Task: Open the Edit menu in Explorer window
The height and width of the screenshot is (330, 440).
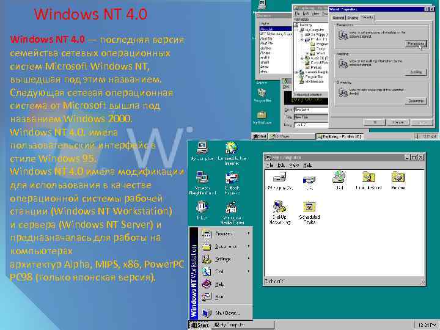Action: pyautogui.click(x=306, y=13)
